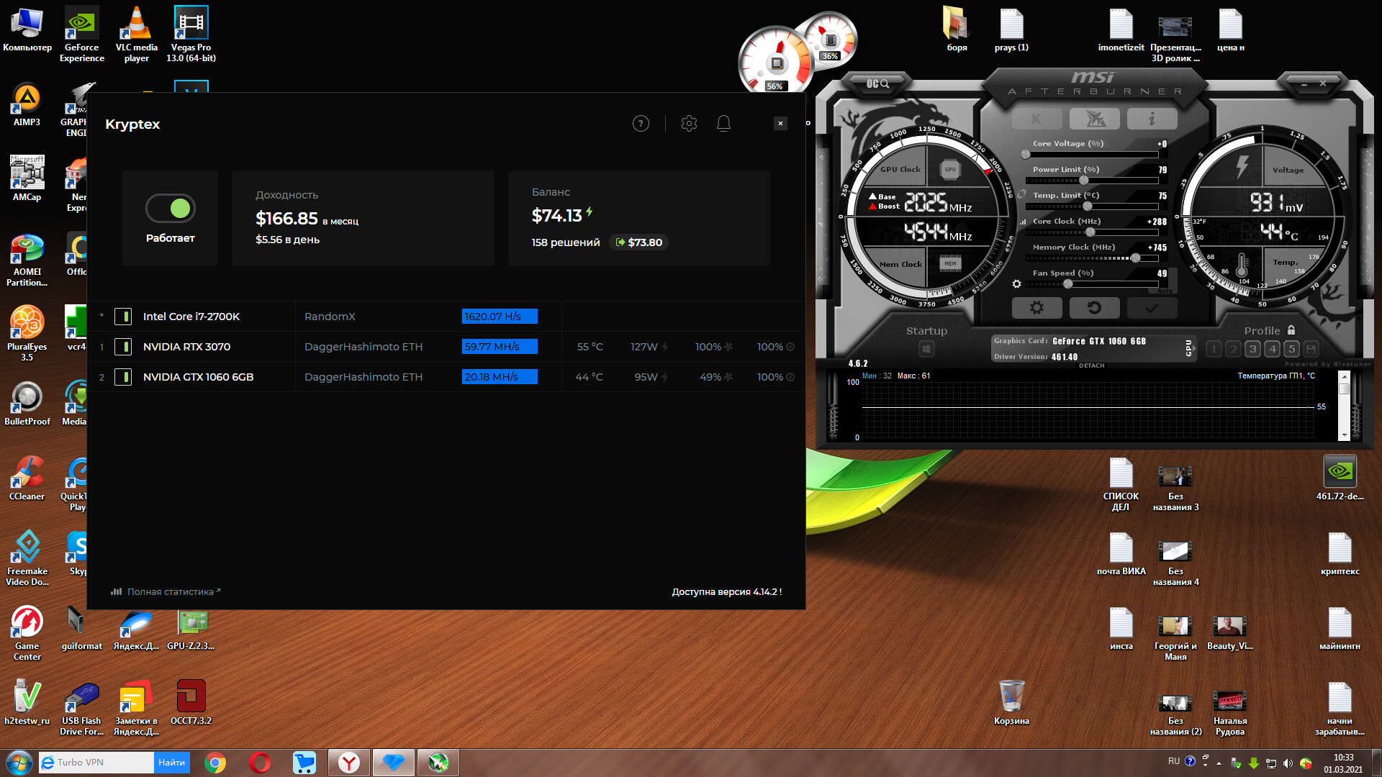Toggle Afterburner Startup Windows button
This screenshot has height=777, width=1382.
pyautogui.click(x=926, y=349)
